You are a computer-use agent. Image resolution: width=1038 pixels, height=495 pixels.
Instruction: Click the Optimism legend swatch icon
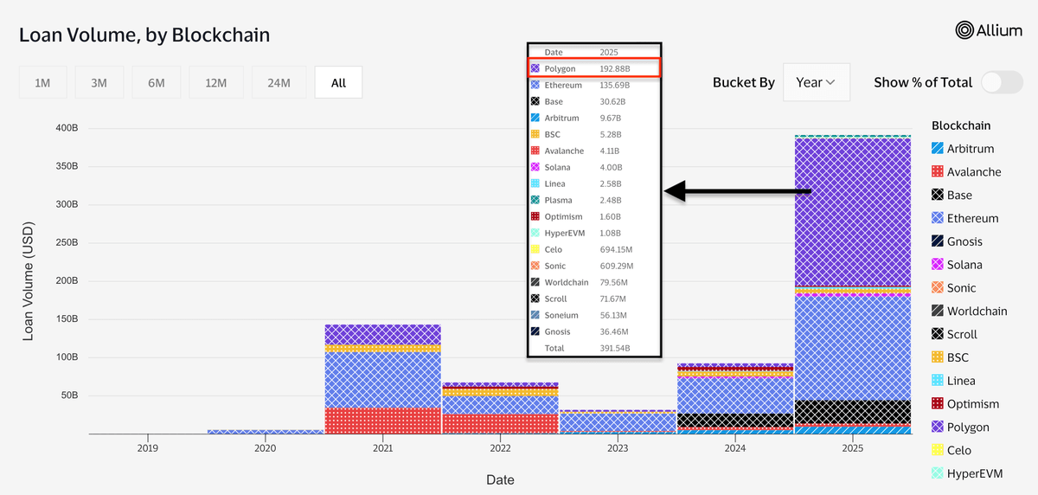pos(937,404)
